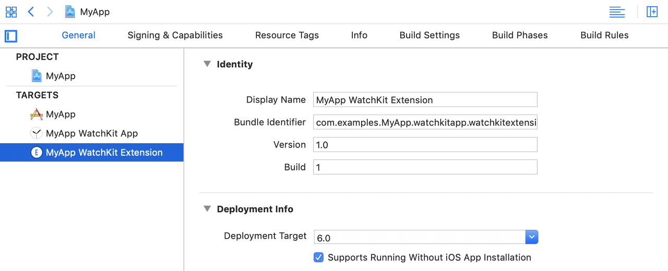Click the Display Name label
Screen dimensions: 668x271
pos(276,100)
